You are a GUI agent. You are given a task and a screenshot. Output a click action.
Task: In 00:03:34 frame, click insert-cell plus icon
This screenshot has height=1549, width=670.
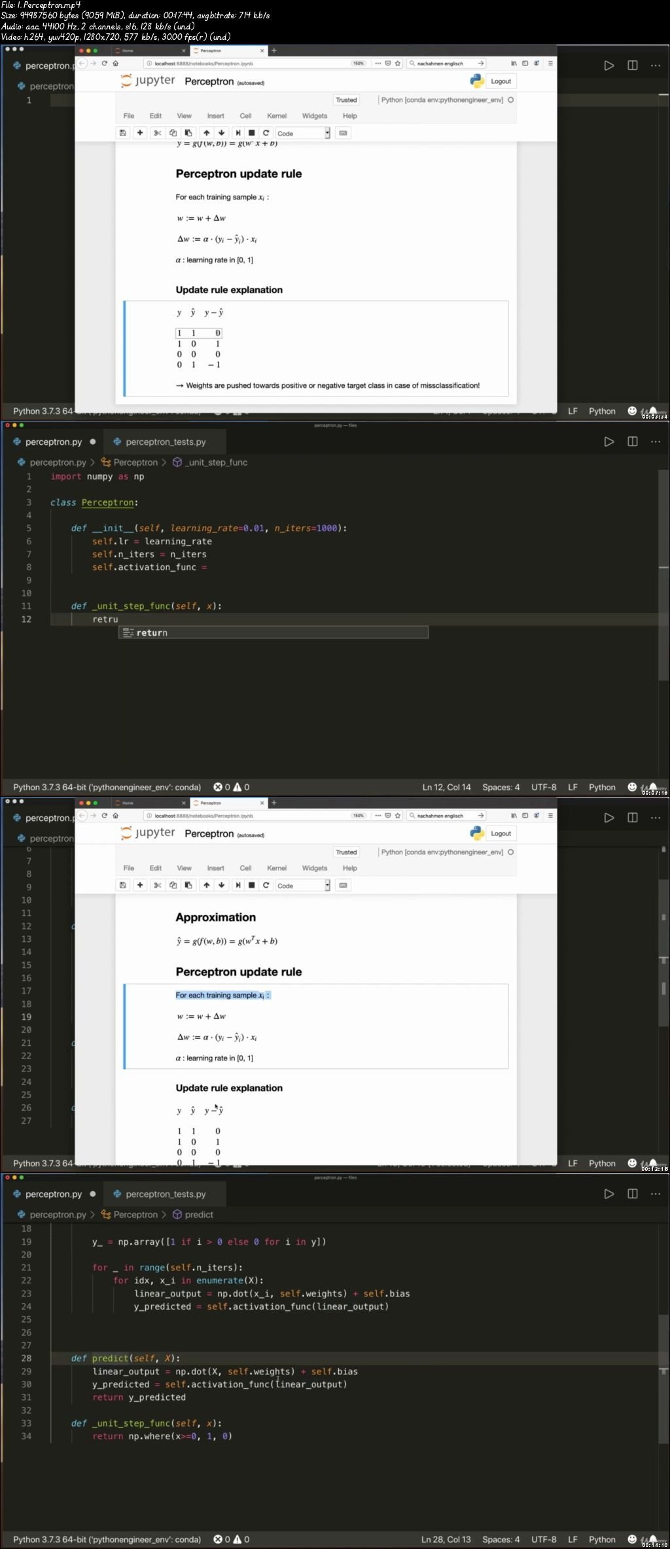click(139, 133)
